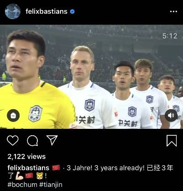183x191 pixels.
Task: Click the blue verified badge
Action: click(72, 11)
